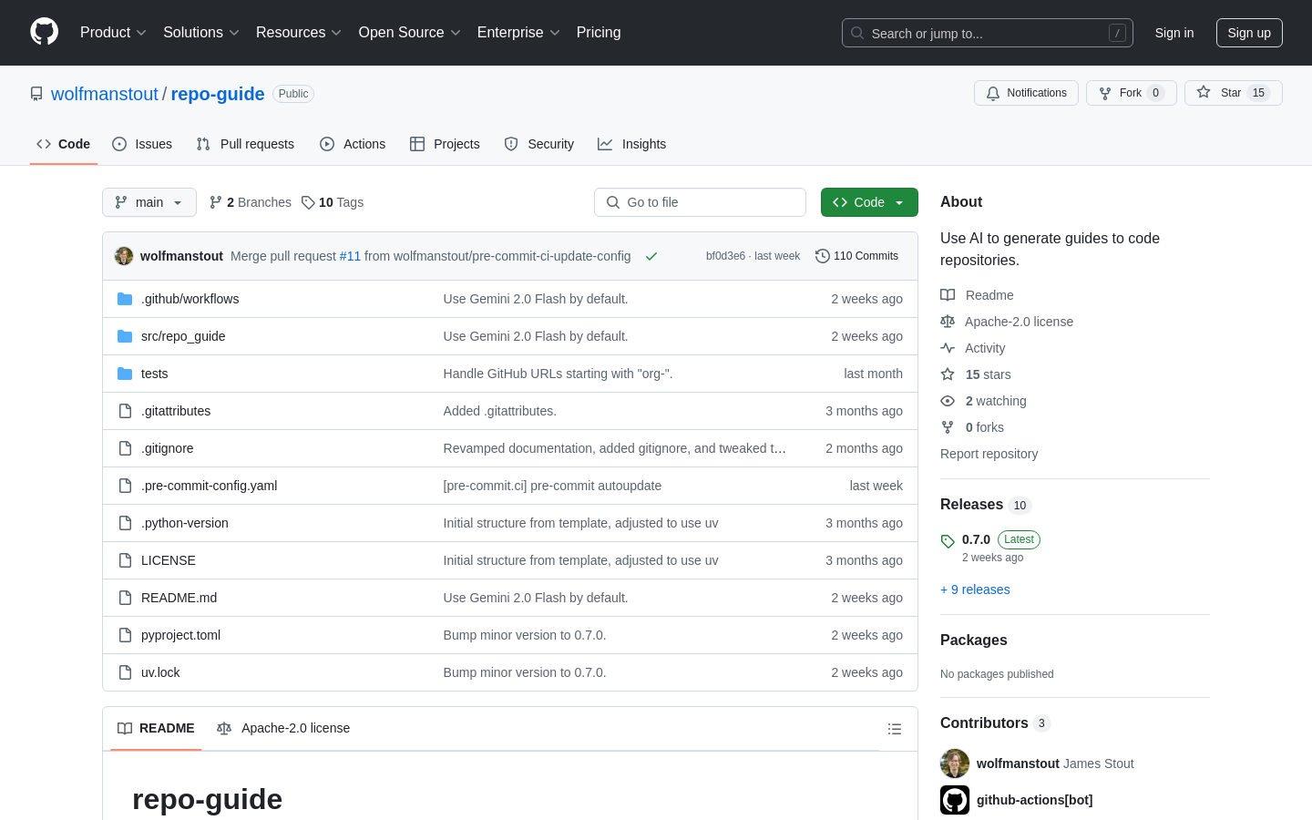1312x820 pixels.
Task: Switch to the Issues tab
Action: pyautogui.click(x=142, y=144)
